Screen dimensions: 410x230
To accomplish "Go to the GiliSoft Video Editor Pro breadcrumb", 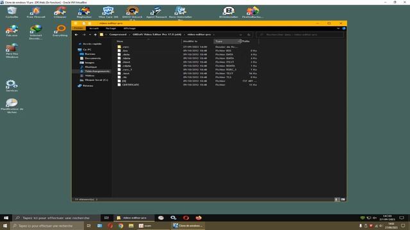I will tap(157, 34).
